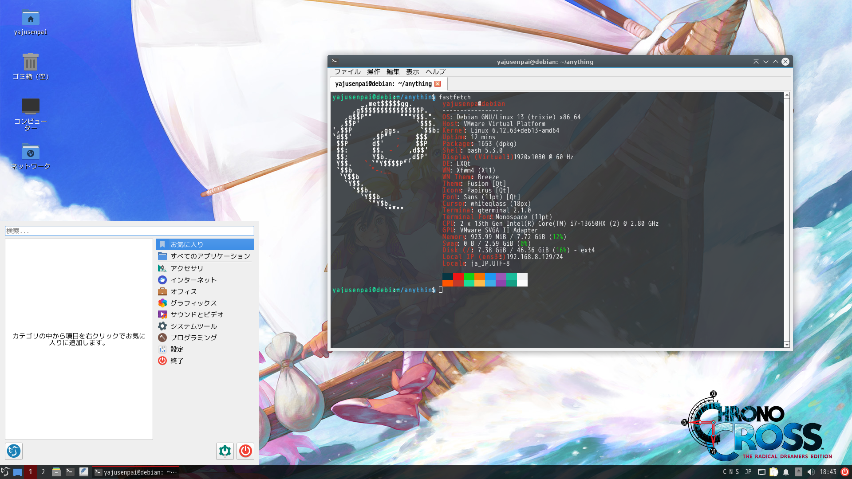Open the ファイル menu in the terminal

point(347,72)
